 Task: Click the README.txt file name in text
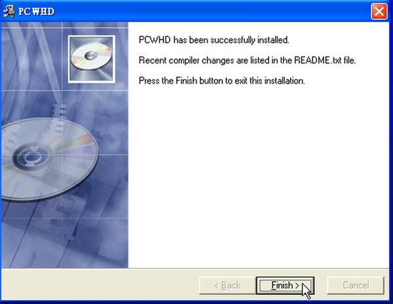[318, 60]
